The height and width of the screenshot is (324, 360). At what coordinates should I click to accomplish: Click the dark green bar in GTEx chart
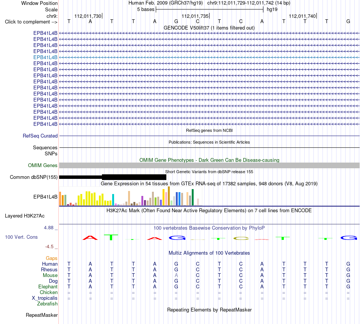[193, 197]
